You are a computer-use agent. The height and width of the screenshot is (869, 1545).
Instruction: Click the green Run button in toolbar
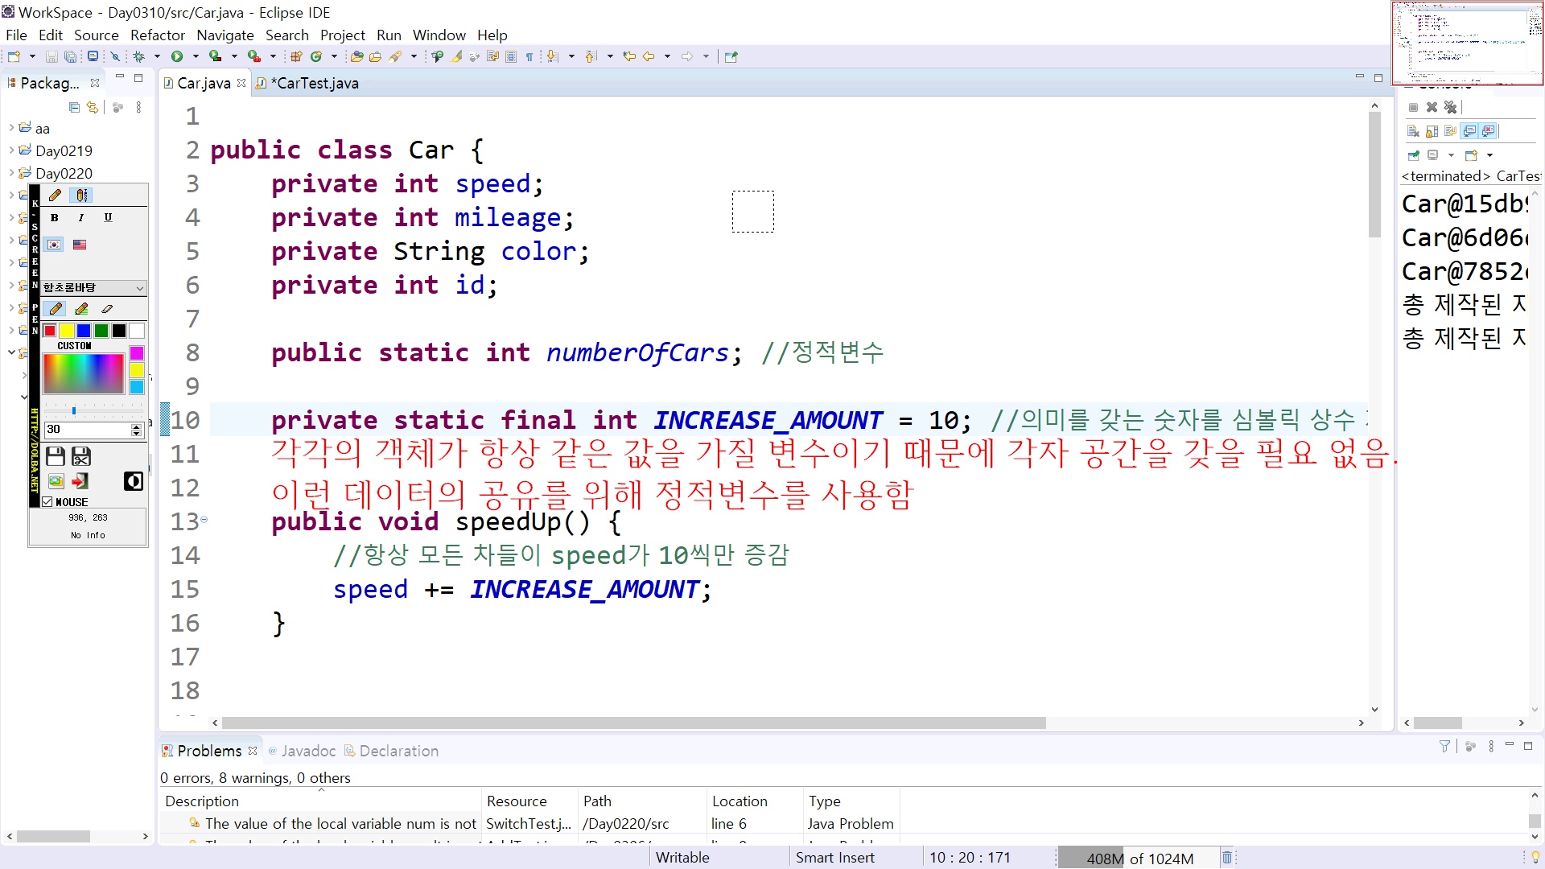(177, 56)
